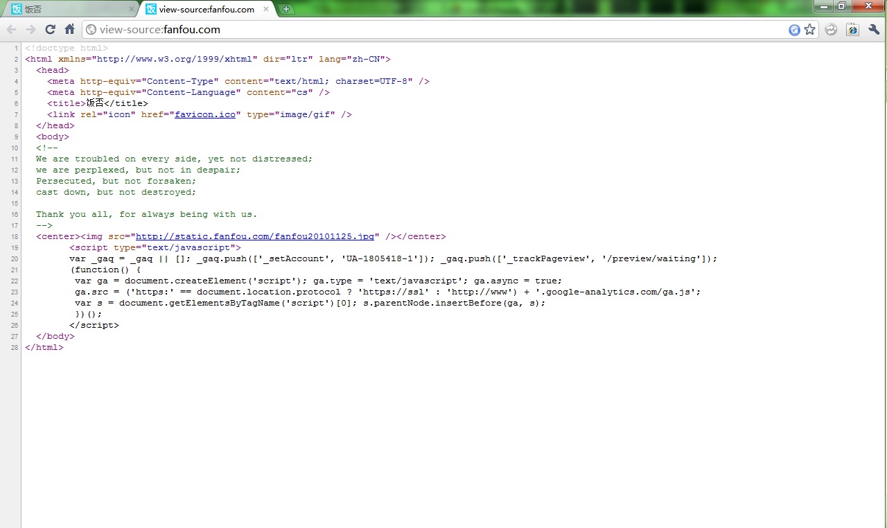Click the Content-Language meta tag line

188,92
